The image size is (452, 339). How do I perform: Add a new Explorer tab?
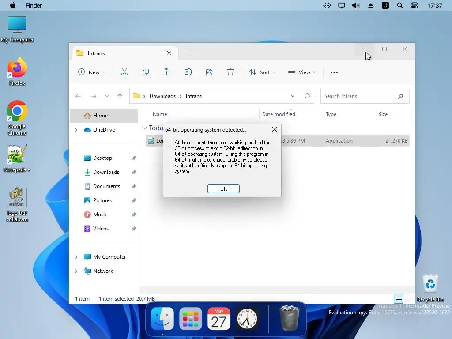pyautogui.click(x=189, y=53)
